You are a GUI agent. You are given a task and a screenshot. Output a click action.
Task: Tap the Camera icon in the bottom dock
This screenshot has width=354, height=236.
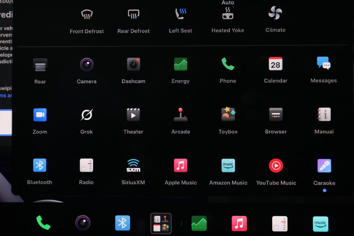pos(83,223)
